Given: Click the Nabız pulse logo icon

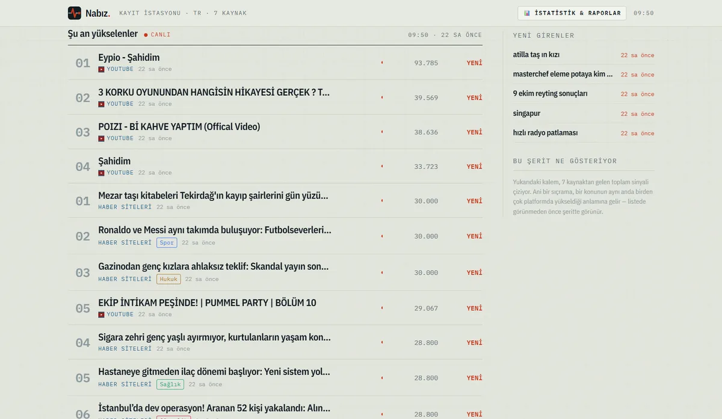Looking at the screenshot, I should click(75, 13).
